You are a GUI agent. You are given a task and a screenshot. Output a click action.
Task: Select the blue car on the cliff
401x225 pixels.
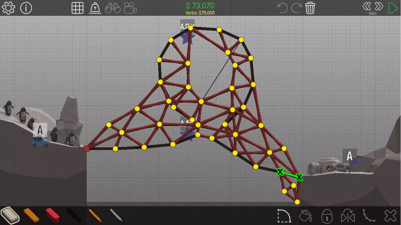click(41, 142)
